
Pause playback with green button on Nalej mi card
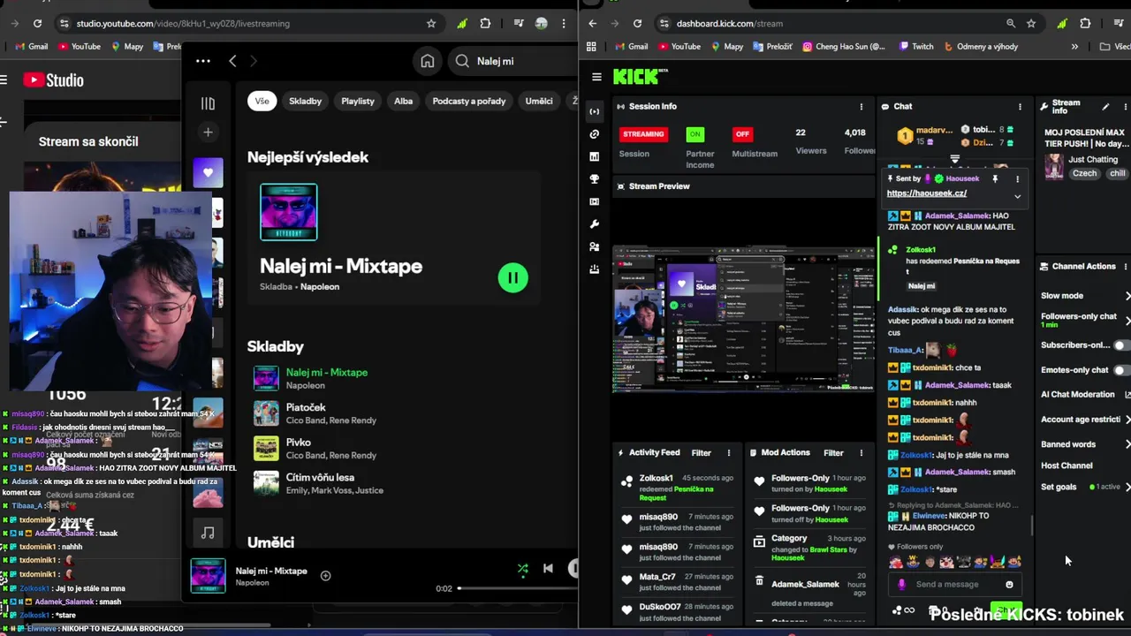(x=512, y=277)
